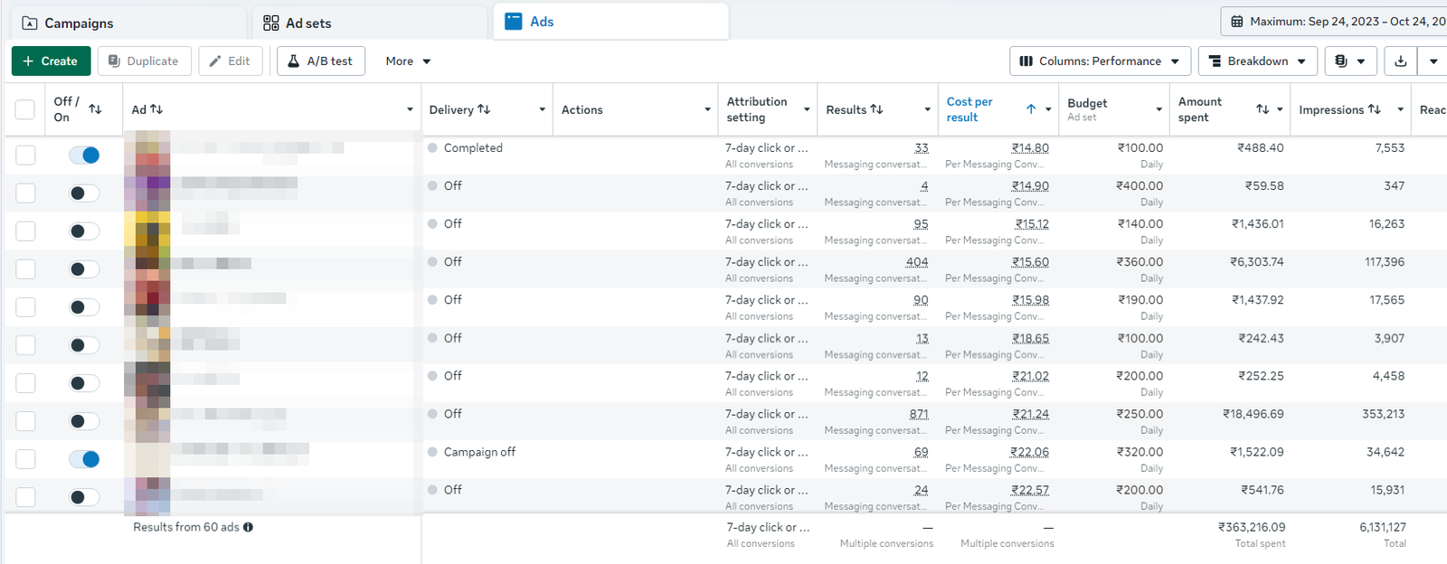Viewport: 1447px width, 564px height.
Task: Open the Campaigns tab
Action: [x=127, y=23]
